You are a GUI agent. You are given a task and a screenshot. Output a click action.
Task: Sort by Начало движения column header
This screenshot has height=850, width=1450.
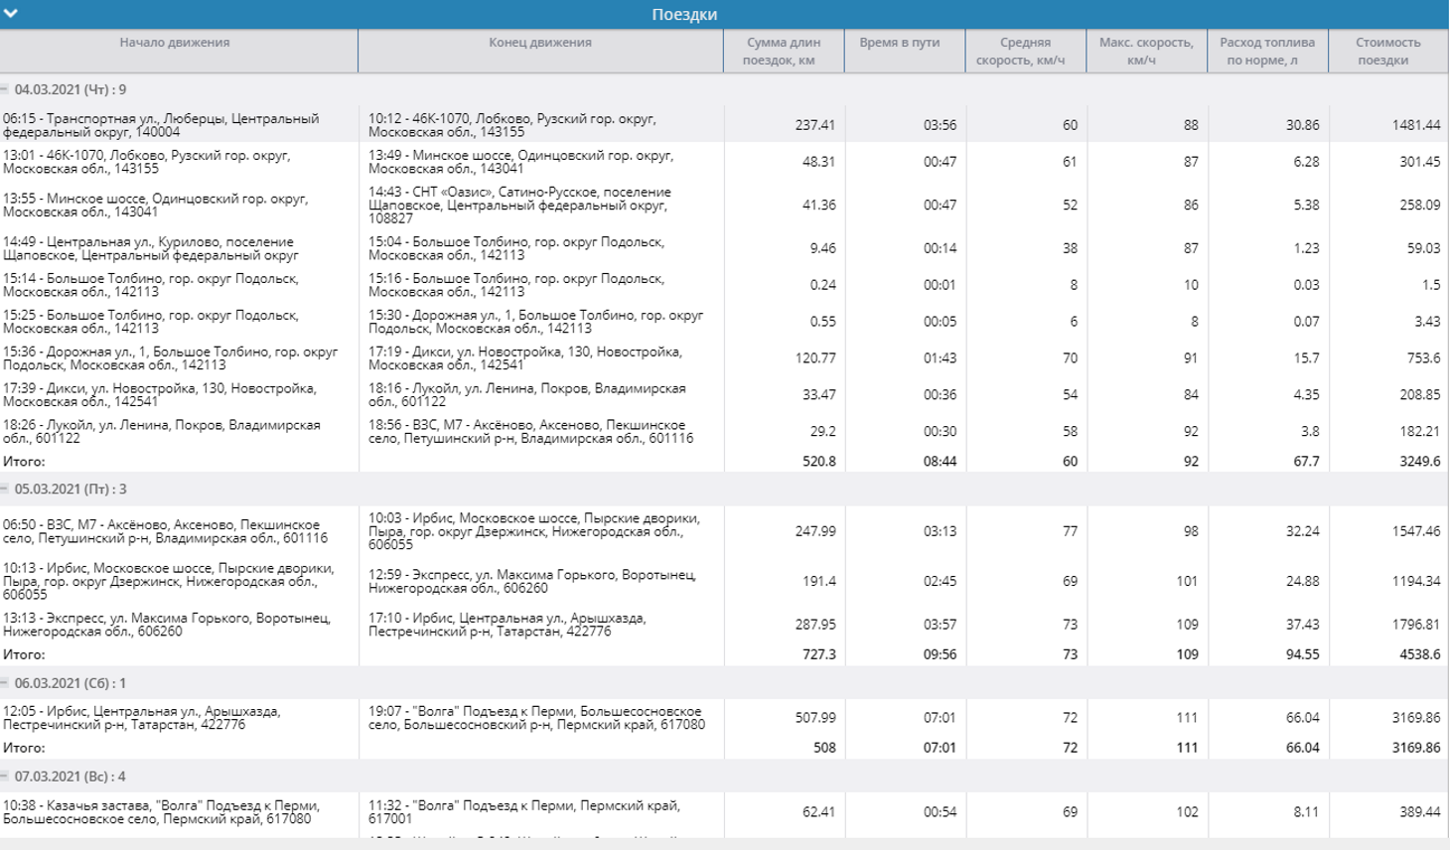(x=175, y=43)
